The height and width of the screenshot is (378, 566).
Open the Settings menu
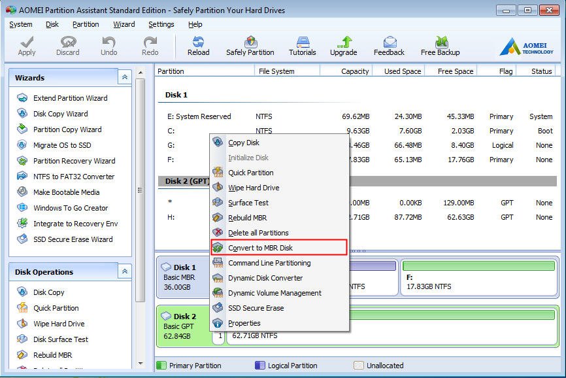pos(161,24)
